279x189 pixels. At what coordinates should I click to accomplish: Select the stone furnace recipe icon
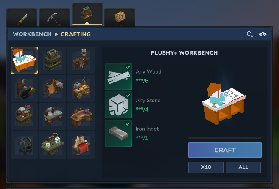pos(53,60)
